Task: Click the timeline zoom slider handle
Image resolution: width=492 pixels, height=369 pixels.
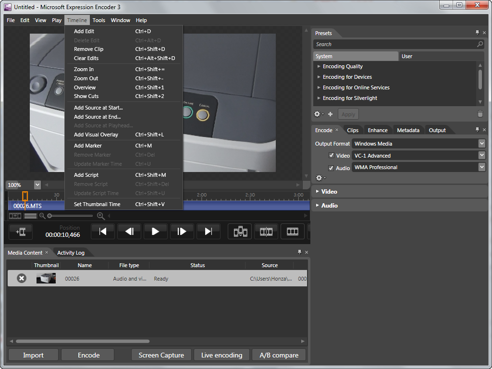Action: click(x=49, y=216)
